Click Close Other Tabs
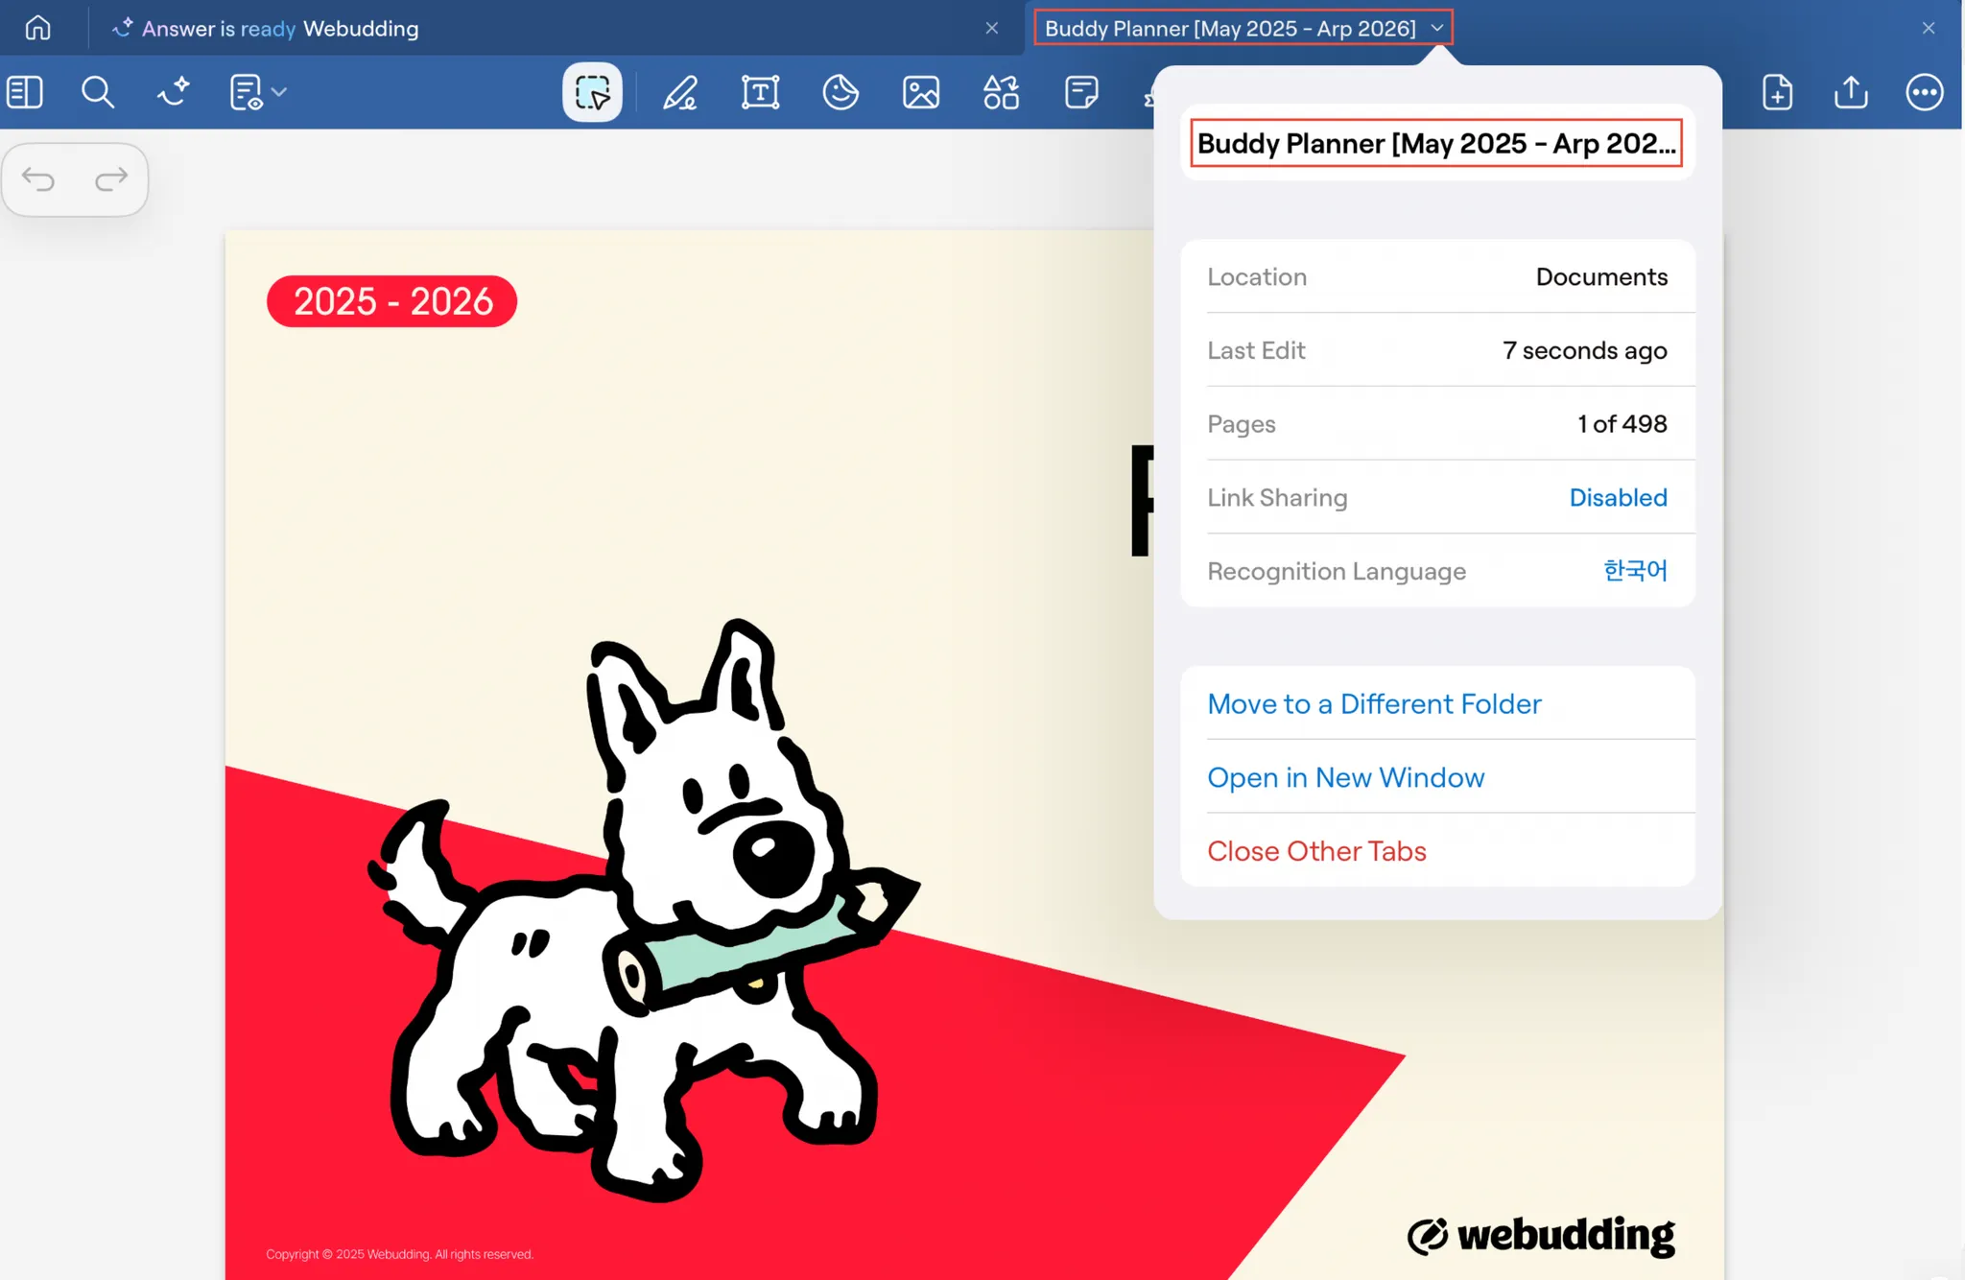This screenshot has height=1280, width=1965. click(1316, 851)
